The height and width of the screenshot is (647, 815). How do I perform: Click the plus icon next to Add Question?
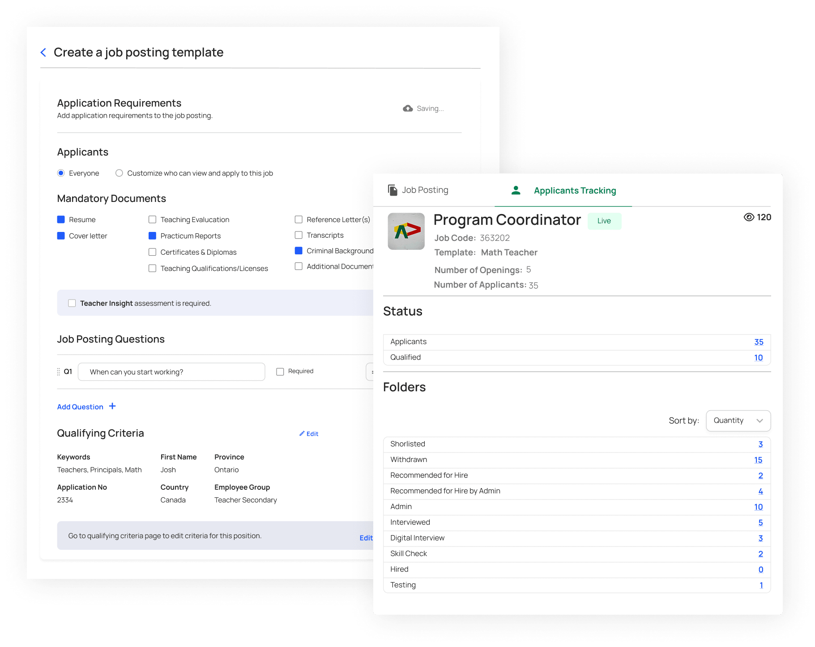point(112,406)
